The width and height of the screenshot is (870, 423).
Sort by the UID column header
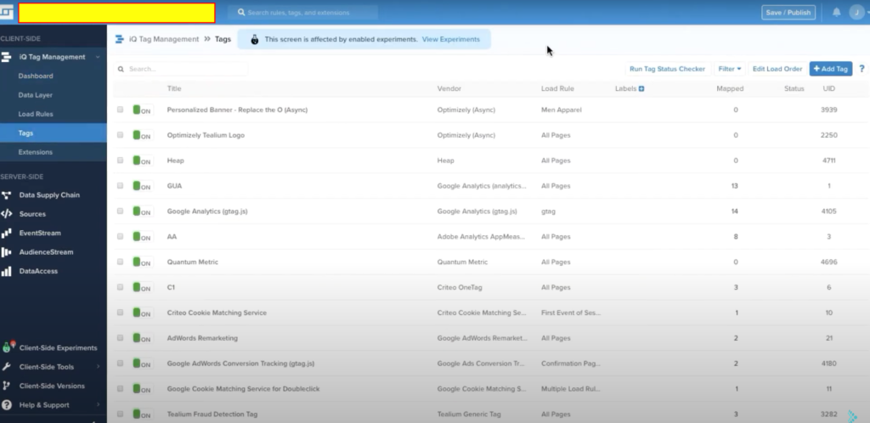828,88
